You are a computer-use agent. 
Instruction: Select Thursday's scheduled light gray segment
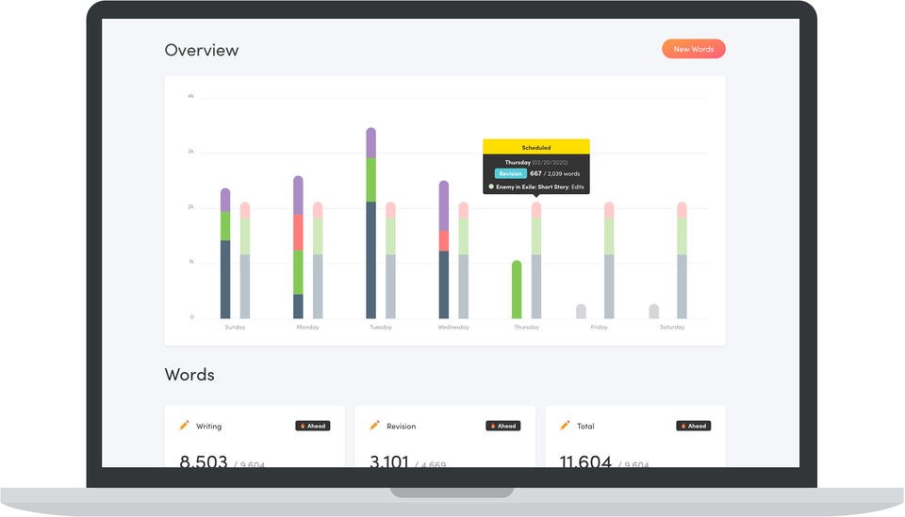tap(536, 286)
